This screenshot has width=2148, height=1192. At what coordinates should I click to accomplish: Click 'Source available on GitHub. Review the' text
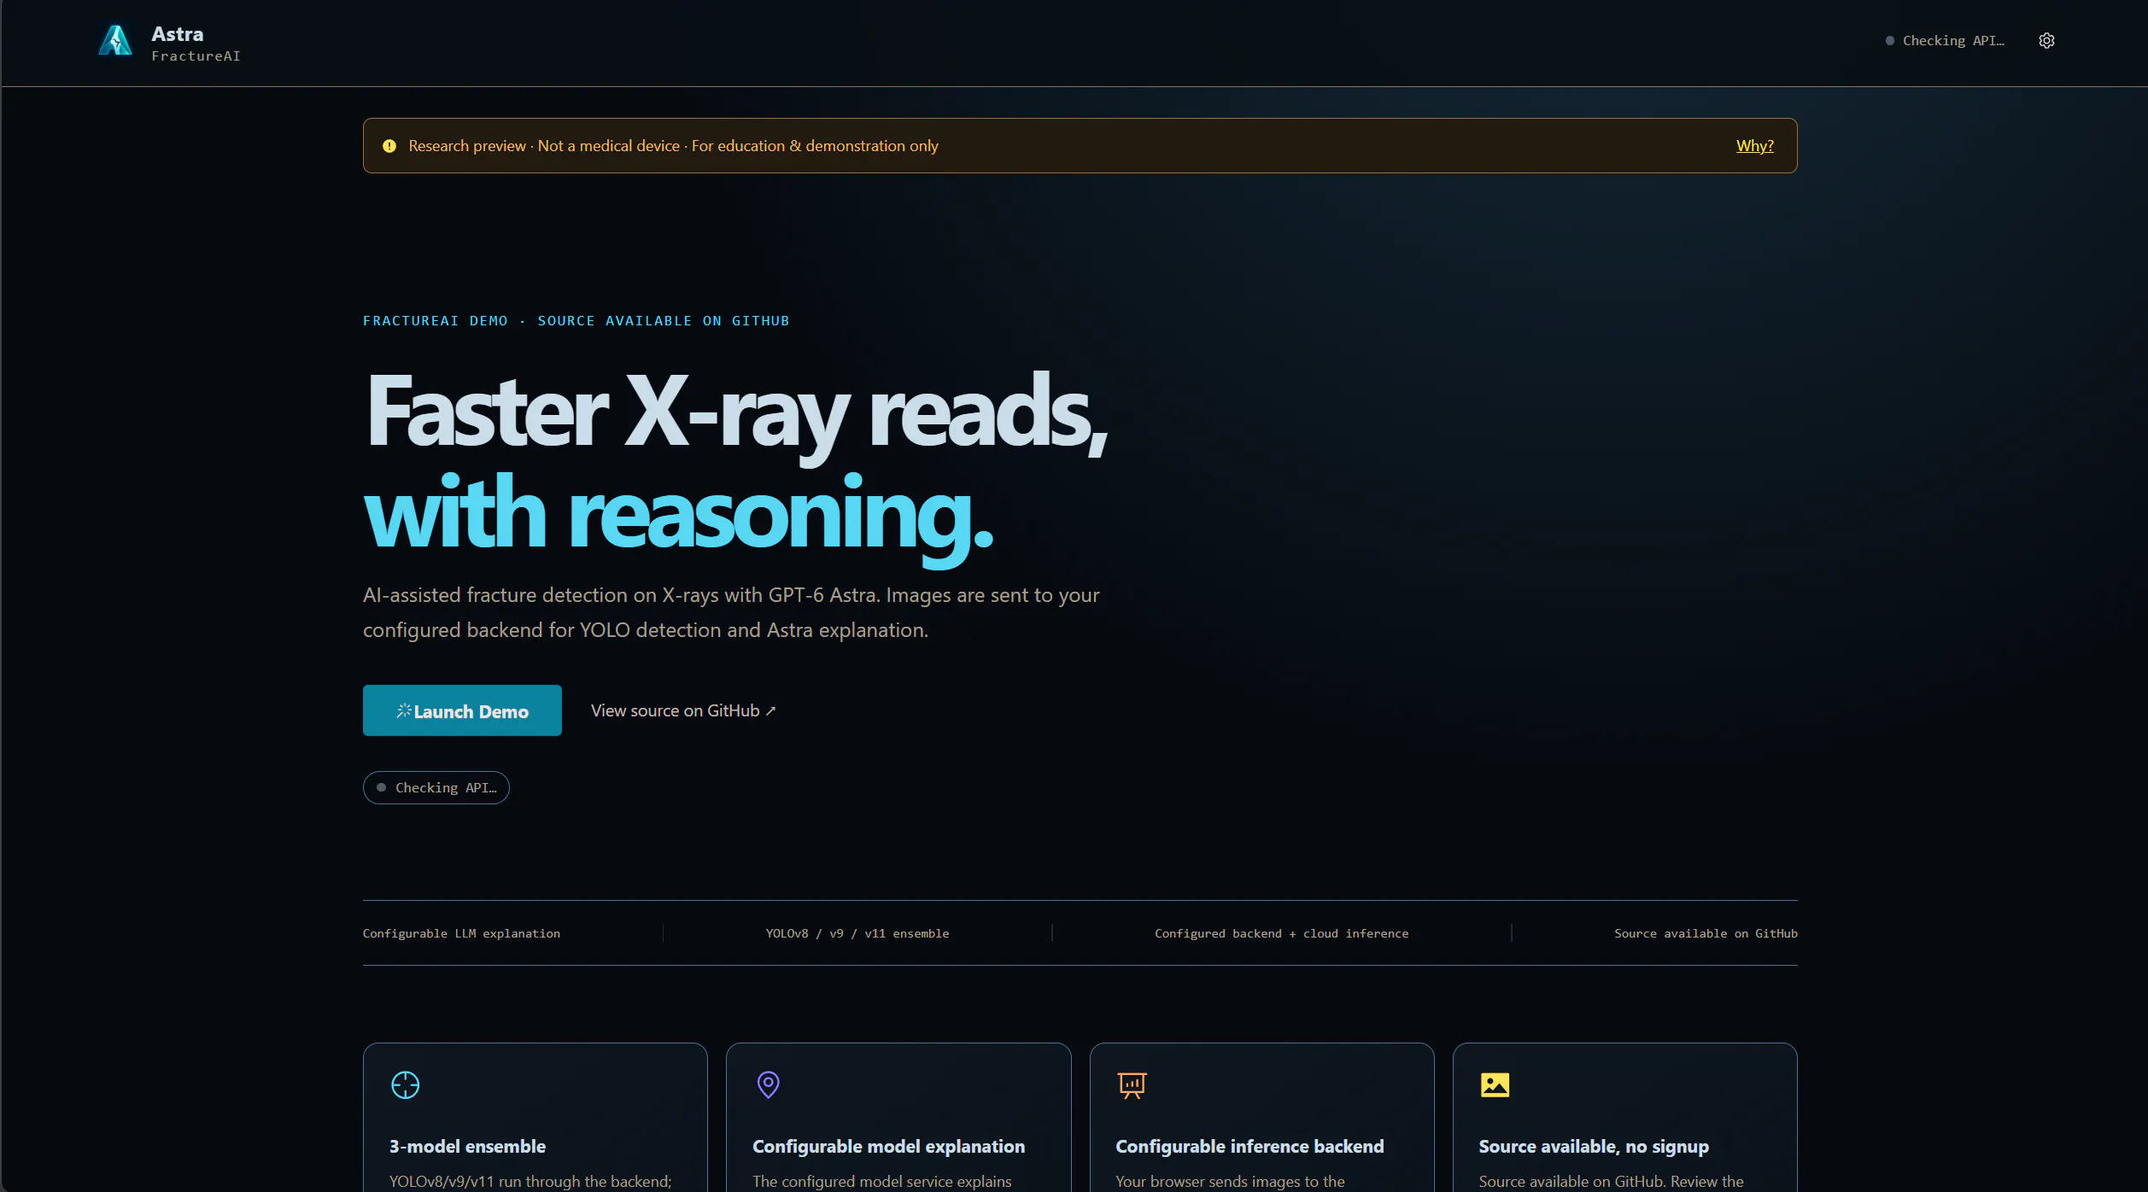1611,1182
